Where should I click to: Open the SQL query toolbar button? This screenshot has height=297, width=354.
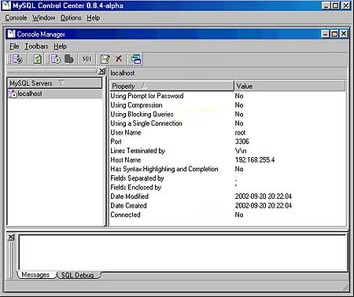point(87,59)
